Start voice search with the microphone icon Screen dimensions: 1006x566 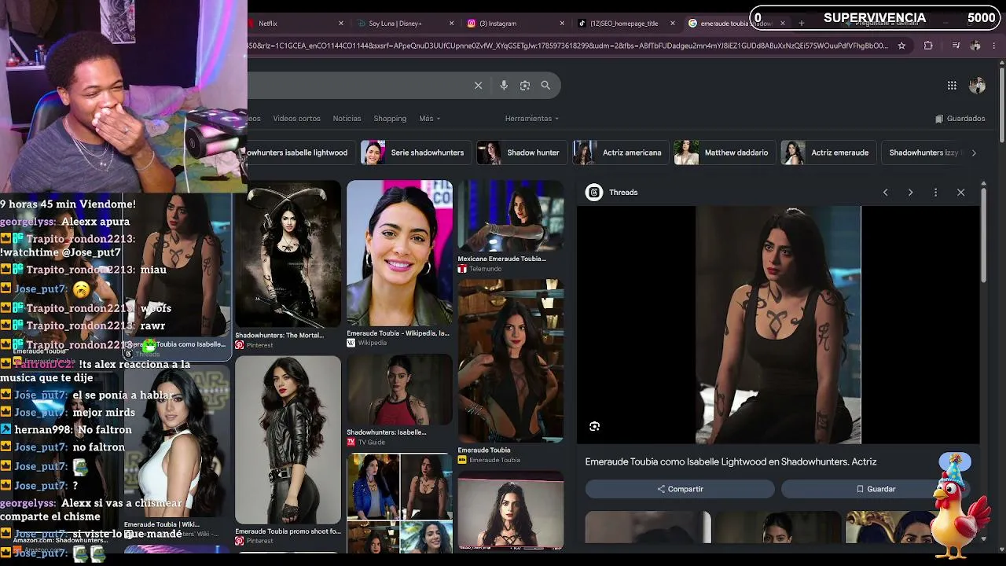pos(504,86)
